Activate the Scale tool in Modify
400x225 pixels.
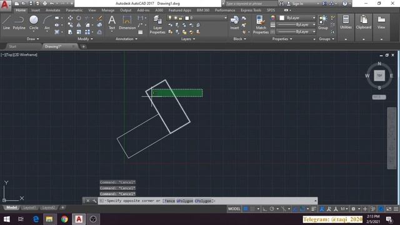point(79,32)
